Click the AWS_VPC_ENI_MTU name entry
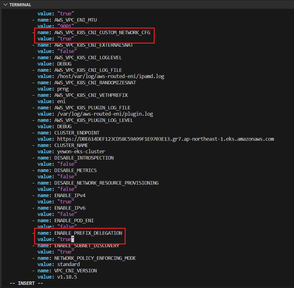Image resolution: width=294 pixels, height=288 pixels. pyautogui.click(x=76, y=20)
